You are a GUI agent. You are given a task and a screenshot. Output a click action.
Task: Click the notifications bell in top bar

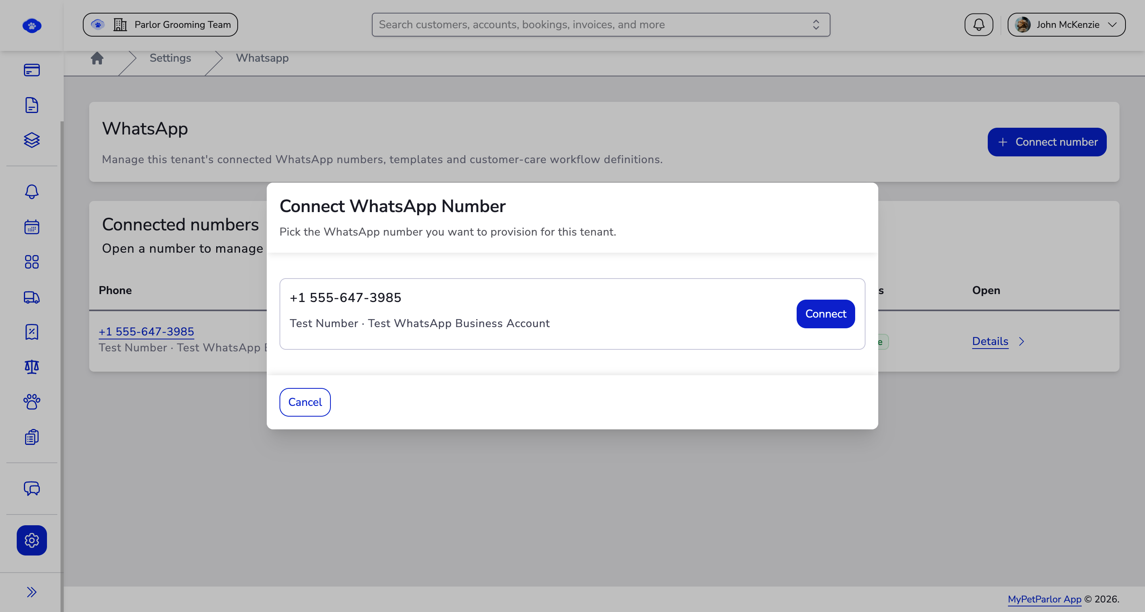(978, 24)
